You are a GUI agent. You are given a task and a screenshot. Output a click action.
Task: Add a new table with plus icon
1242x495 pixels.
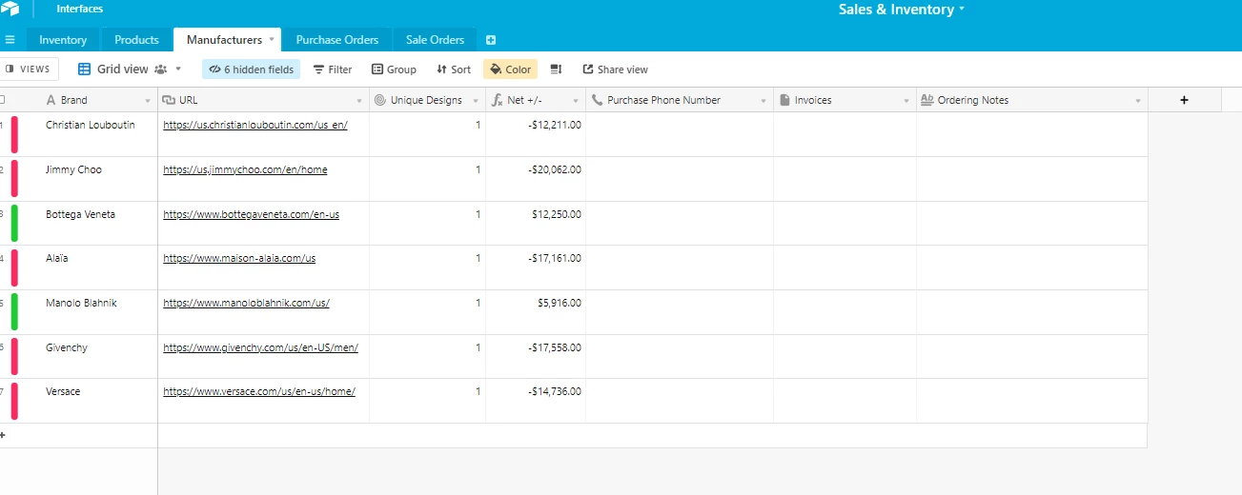491,40
